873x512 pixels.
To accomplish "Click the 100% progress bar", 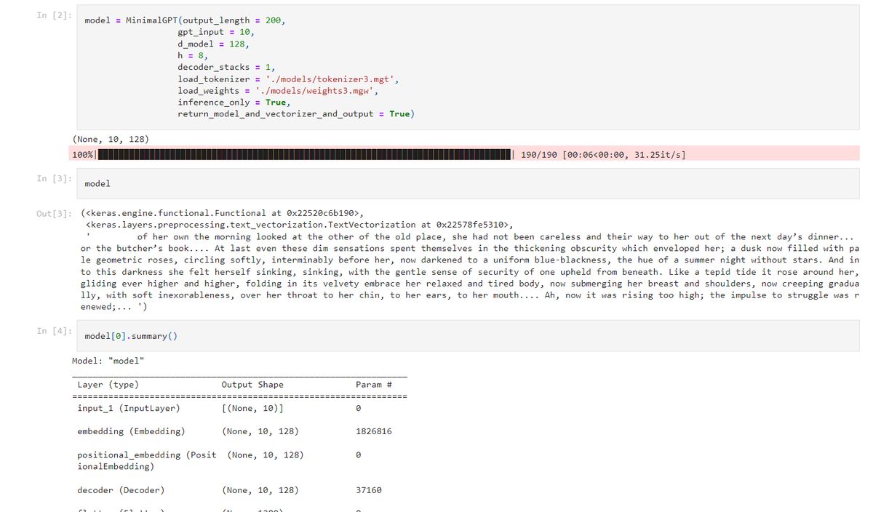I will click(306, 154).
